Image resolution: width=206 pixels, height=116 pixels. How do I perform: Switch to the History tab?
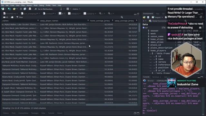pyautogui.click(x=6, y=113)
